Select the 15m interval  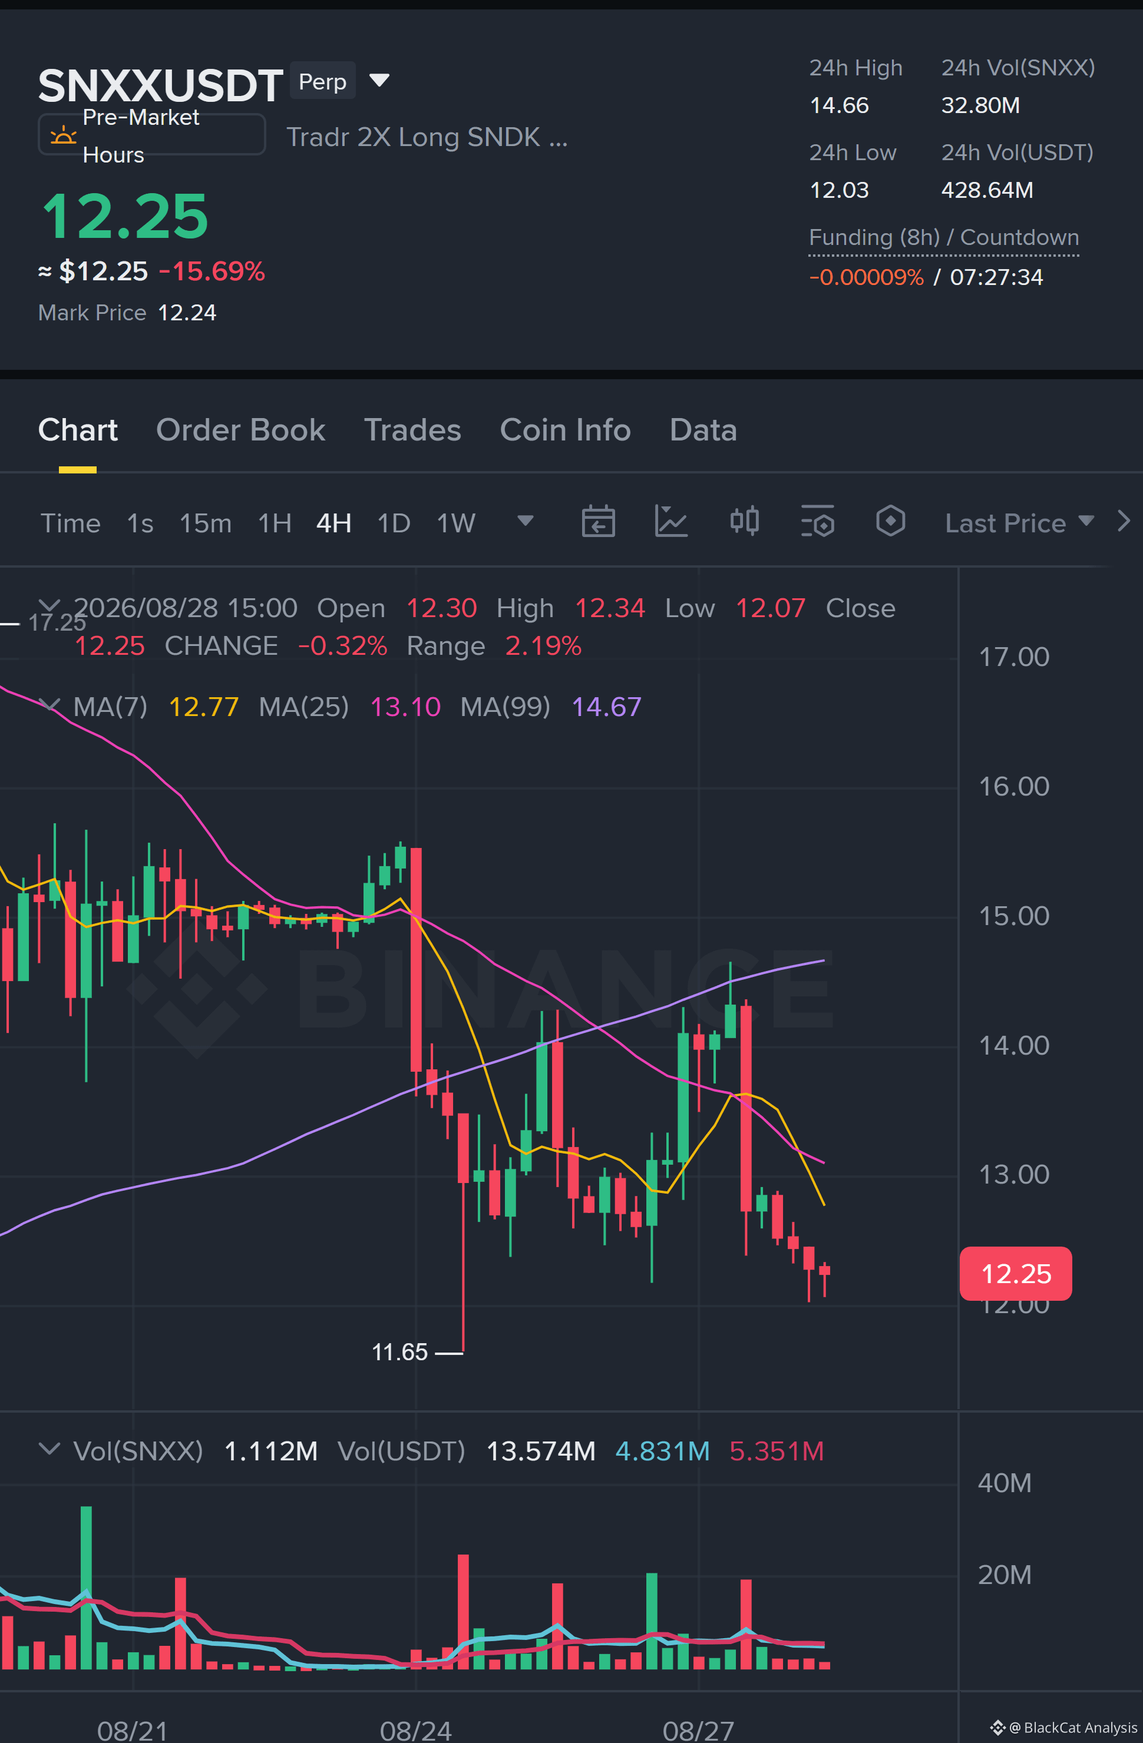tap(205, 523)
